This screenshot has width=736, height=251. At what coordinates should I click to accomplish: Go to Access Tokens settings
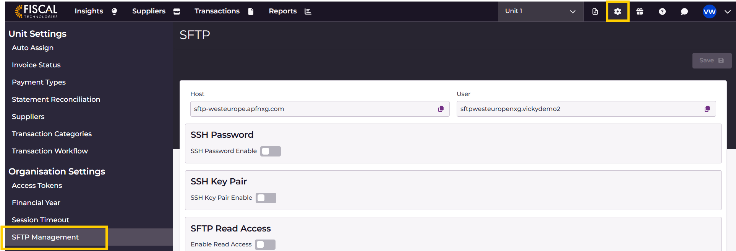click(37, 186)
